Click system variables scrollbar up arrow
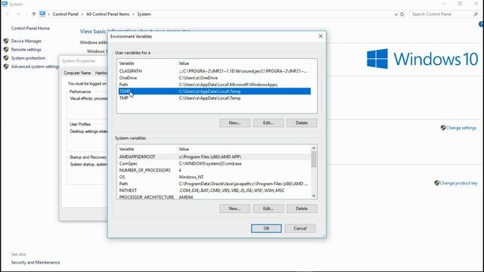 click(314, 148)
